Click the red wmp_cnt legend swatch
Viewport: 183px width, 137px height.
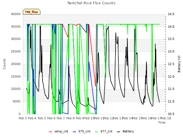coord(50,132)
